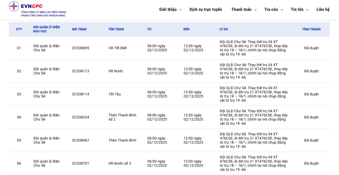This screenshot has height=175, width=339.
Task: Click Đã duyệt status in row 02
Action: pos(311,71)
